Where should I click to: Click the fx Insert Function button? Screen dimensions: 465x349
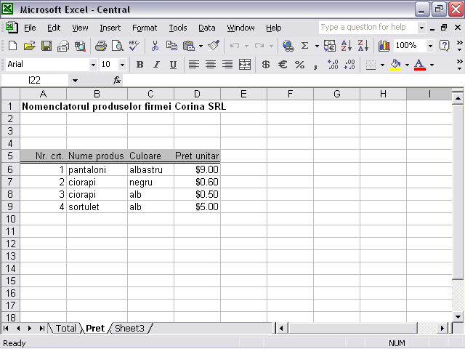coord(117,80)
